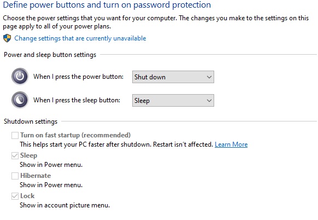This screenshot has height=220, width=318.
Task: Click the UAC shield icon
Action: 7,38
